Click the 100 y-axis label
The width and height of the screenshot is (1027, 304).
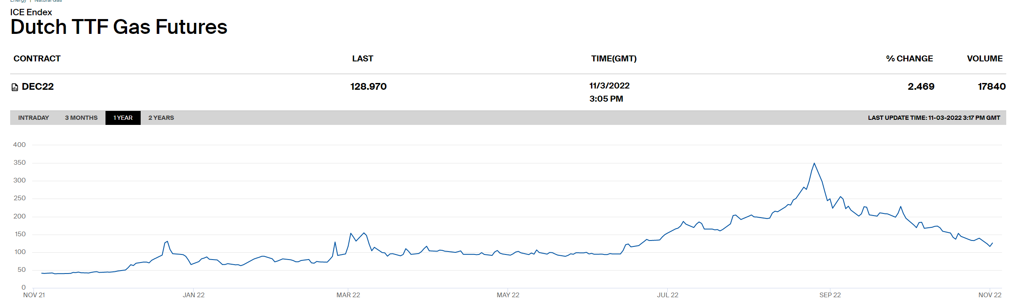point(20,252)
